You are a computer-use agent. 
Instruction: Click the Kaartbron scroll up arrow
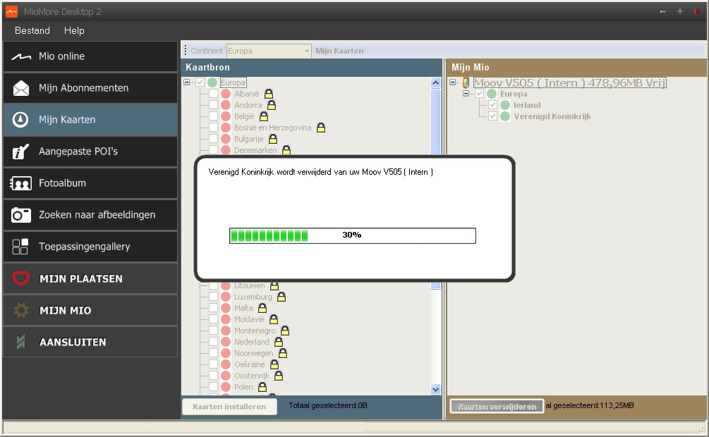435,82
